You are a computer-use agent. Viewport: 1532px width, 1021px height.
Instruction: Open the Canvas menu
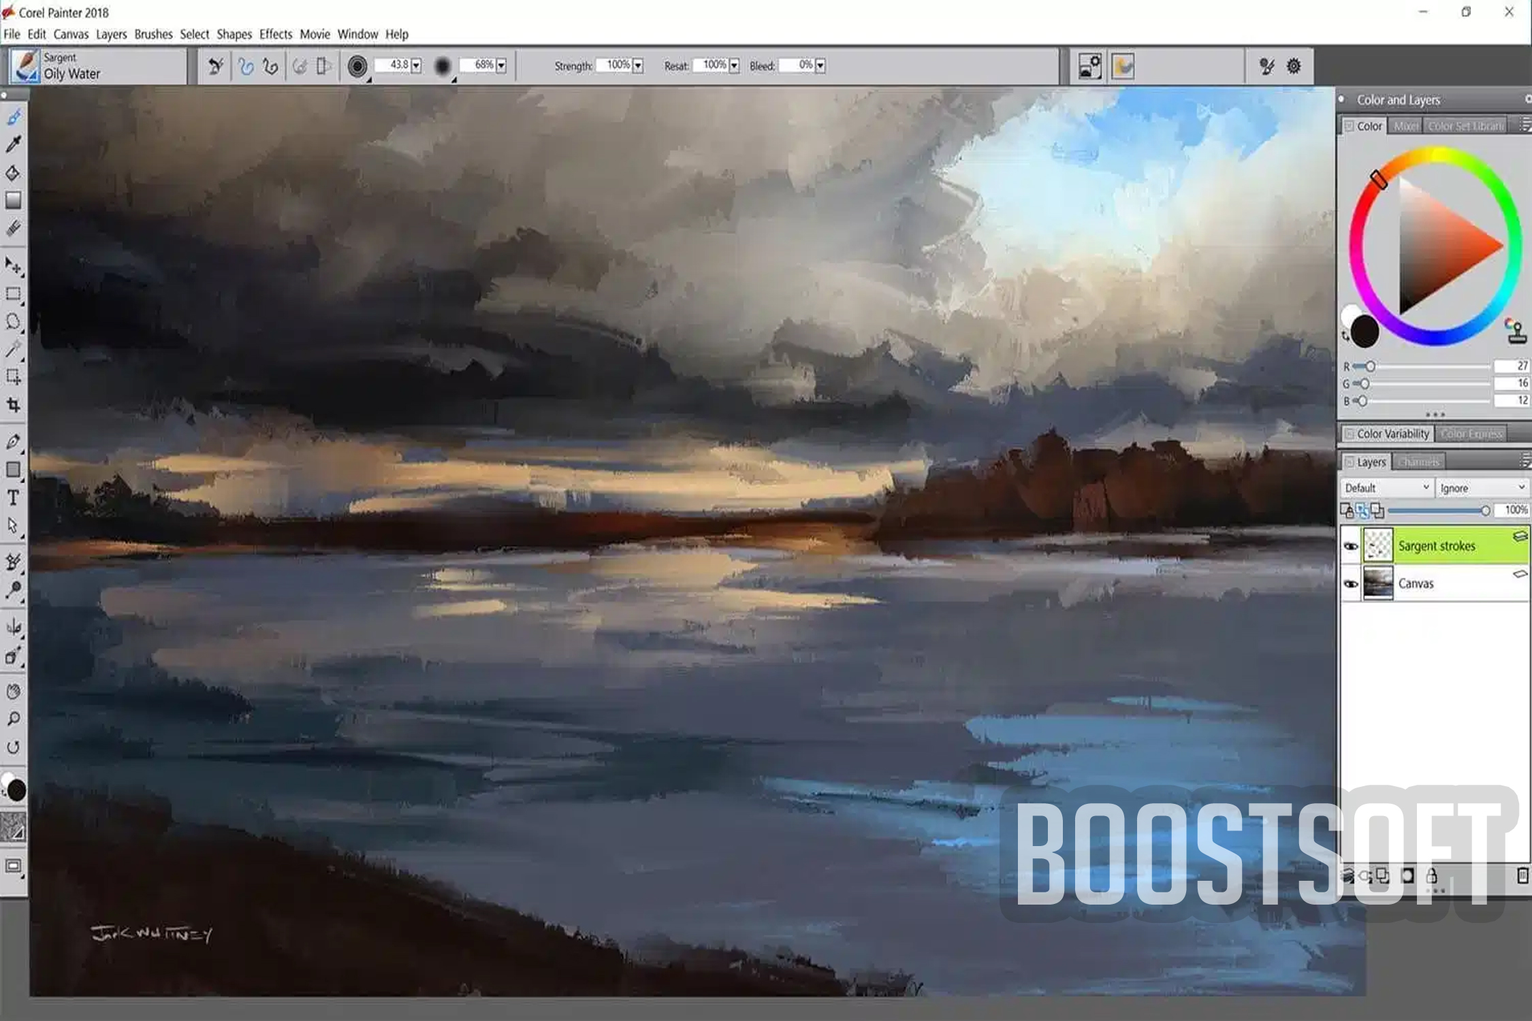(71, 34)
